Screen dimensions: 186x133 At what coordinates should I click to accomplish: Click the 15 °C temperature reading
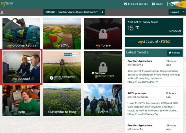coord(133,28)
